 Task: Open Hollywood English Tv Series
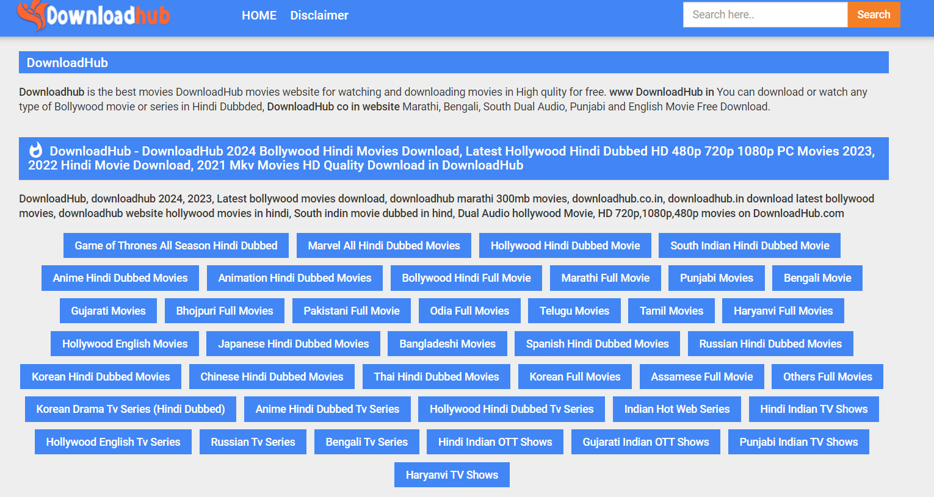coord(113,442)
